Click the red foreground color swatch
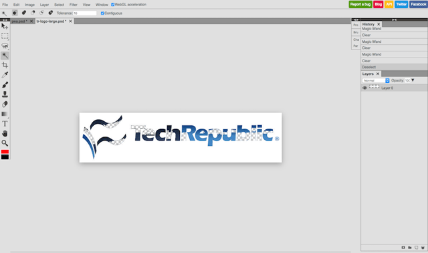The height and width of the screenshot is (253, 428). [5, 152]
